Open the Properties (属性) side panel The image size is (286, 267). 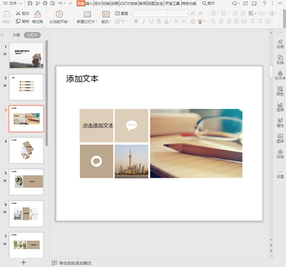coord(280,122)
